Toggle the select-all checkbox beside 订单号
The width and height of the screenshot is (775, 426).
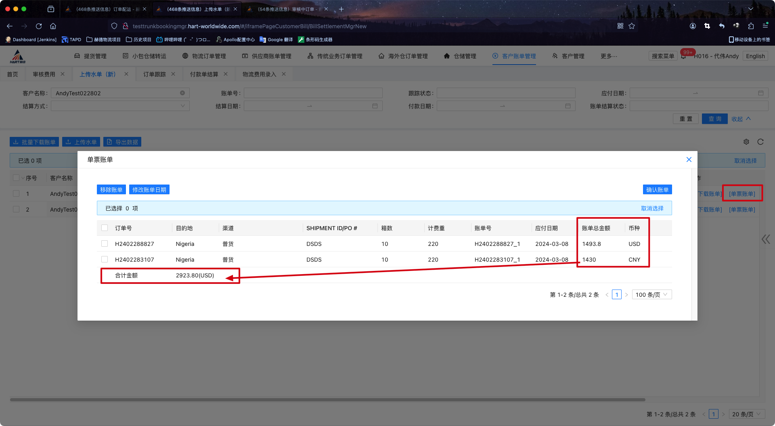(105, 228)
